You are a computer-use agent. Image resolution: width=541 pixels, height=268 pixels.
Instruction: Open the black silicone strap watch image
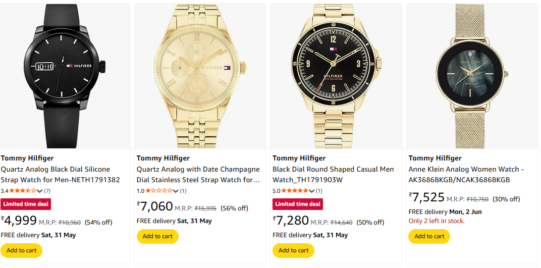pos(65,76)
